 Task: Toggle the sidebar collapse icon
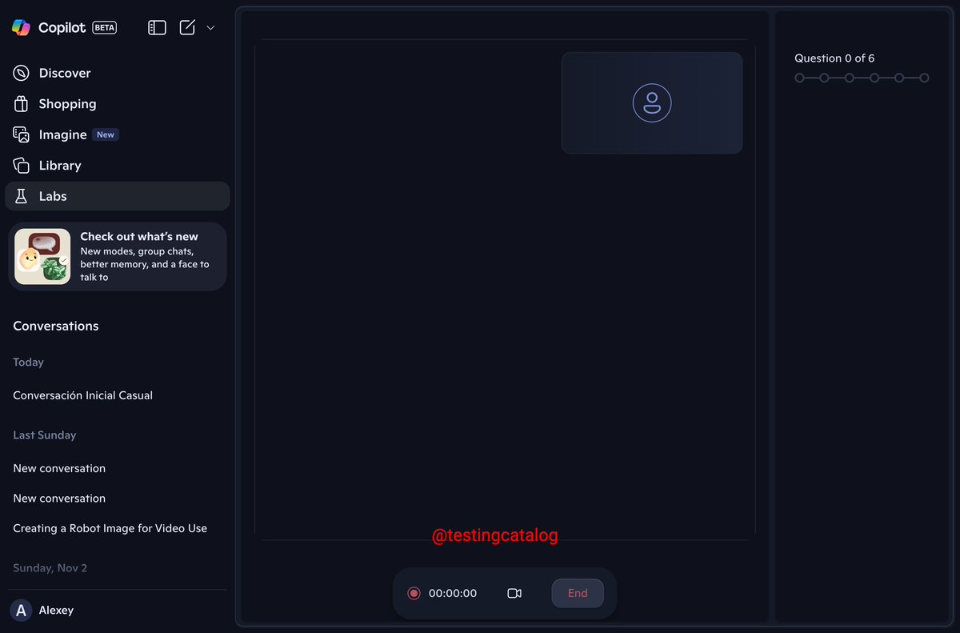(157, 26)
